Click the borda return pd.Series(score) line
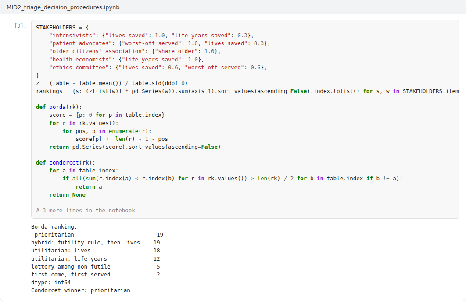The width and height of the screenshot is (466, 301). coord(135,147)
